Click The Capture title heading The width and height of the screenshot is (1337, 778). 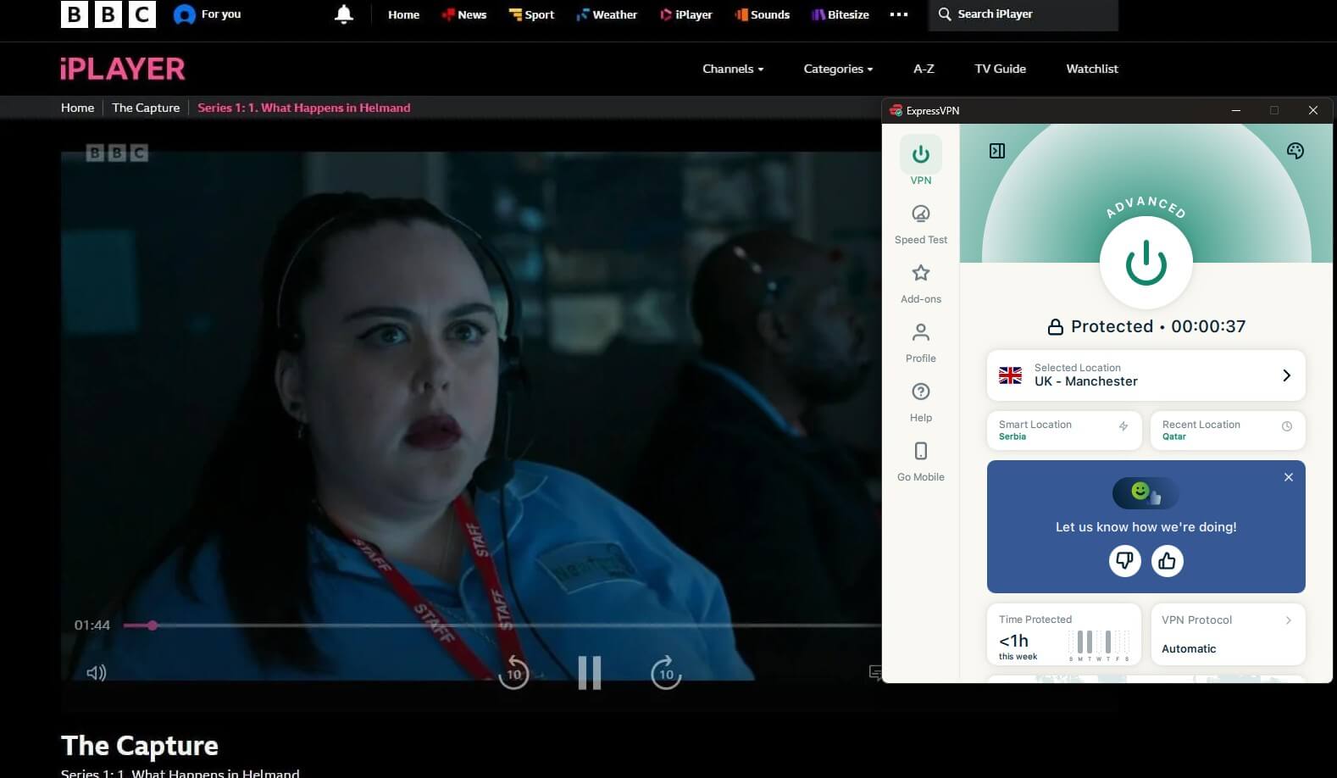tap(140, 746)
